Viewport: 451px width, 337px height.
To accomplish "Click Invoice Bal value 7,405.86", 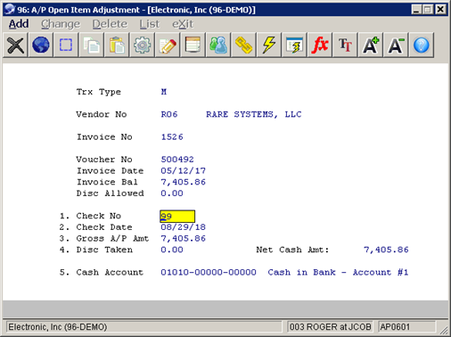I will click(183, 182).
